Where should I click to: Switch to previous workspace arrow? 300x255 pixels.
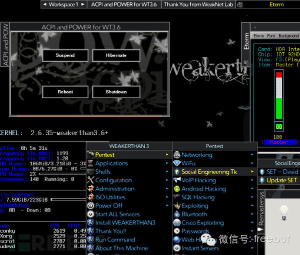45,4
